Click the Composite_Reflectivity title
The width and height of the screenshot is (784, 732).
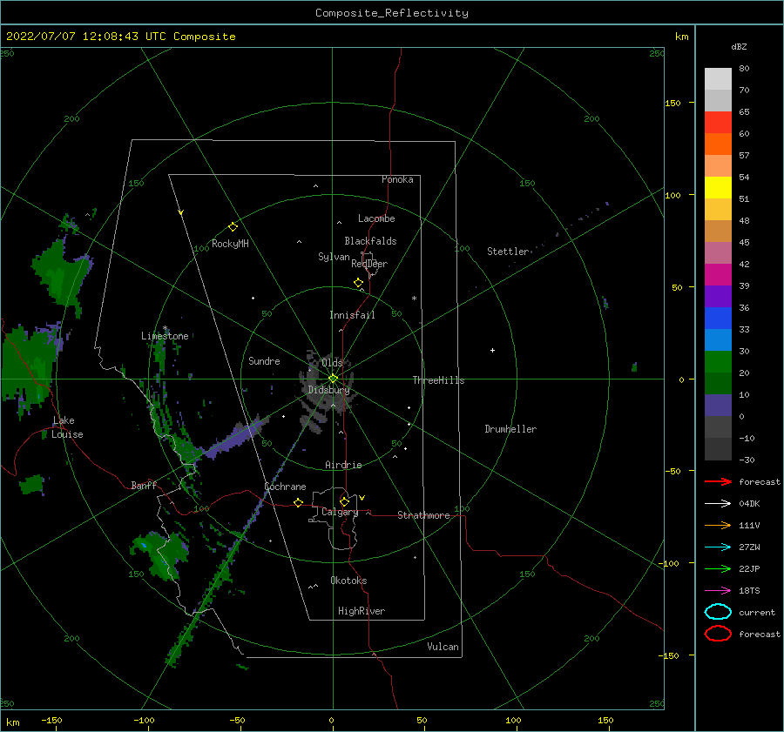[x=392, y=13]
